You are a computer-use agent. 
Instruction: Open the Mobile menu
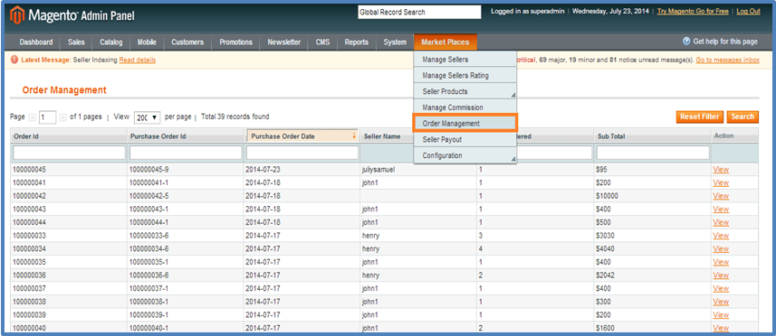click(x=147, y=42)
